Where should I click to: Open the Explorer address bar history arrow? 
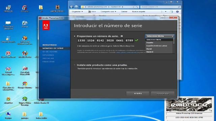(x=133, y=7)
